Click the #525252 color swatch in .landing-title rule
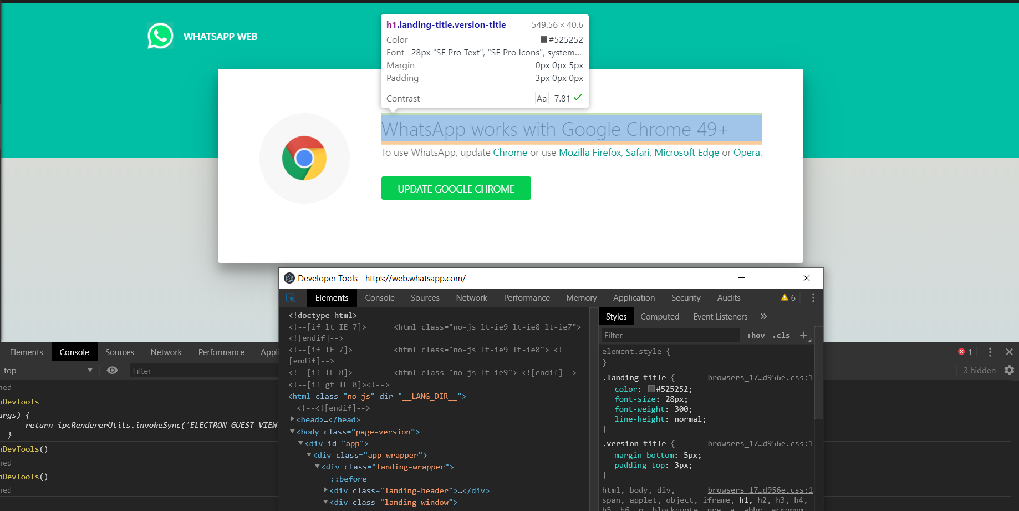The height and width of the screenshot is (511, 1019). [651, 389]
